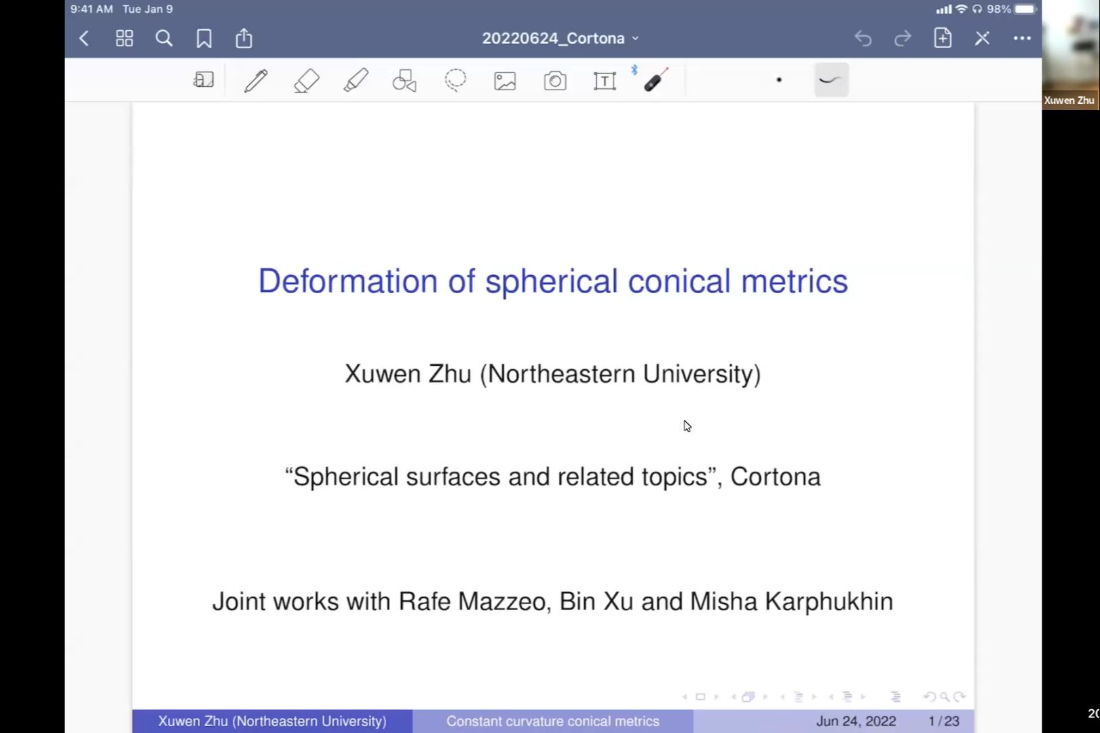This screenshot has height=733, width=1100.
Task: Undo the last action
Action: click(862, 38)
